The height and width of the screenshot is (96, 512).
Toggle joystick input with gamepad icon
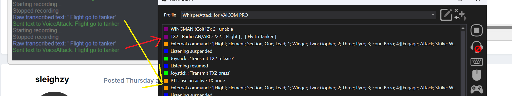pyautogui.click(x=477, y=89)
